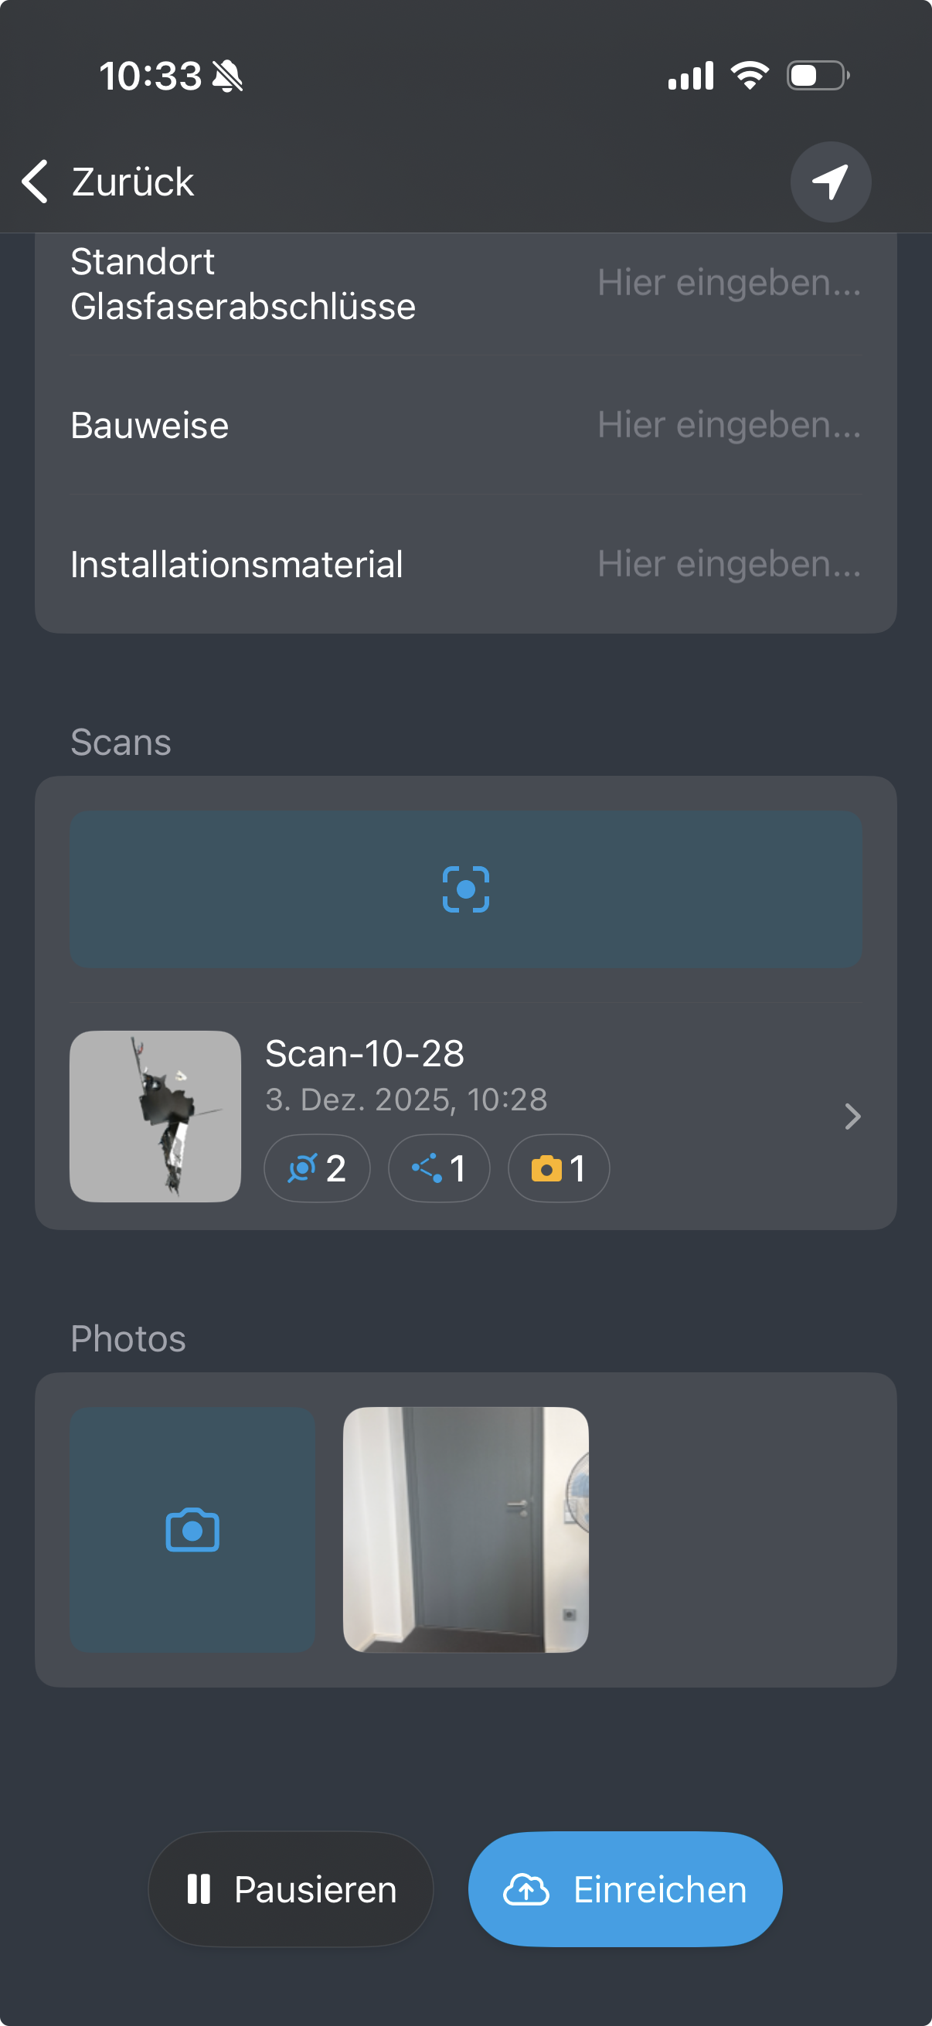
Task: Tap the Bauweise input field
Action: click(x=728, y=426)
